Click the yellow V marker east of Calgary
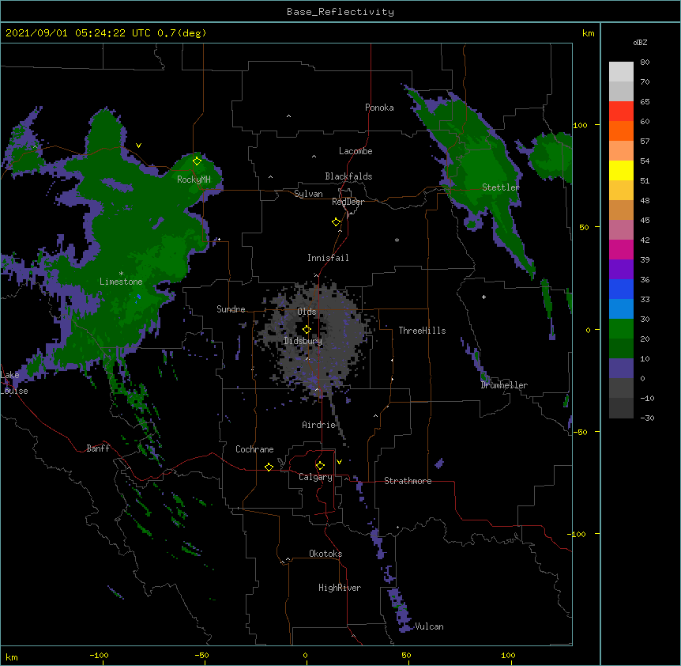The width and height of the screenshot is (681, 666). (x=339, y=462)
